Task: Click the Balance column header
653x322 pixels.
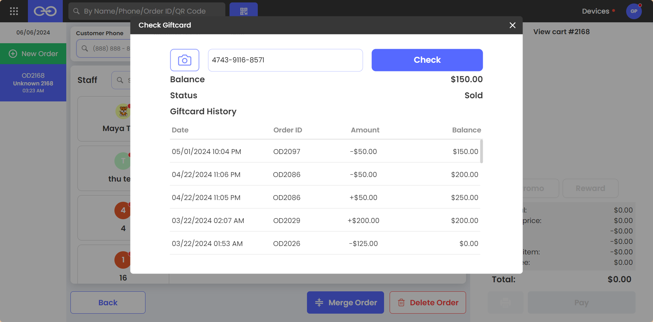Action: tap(466, 130)
